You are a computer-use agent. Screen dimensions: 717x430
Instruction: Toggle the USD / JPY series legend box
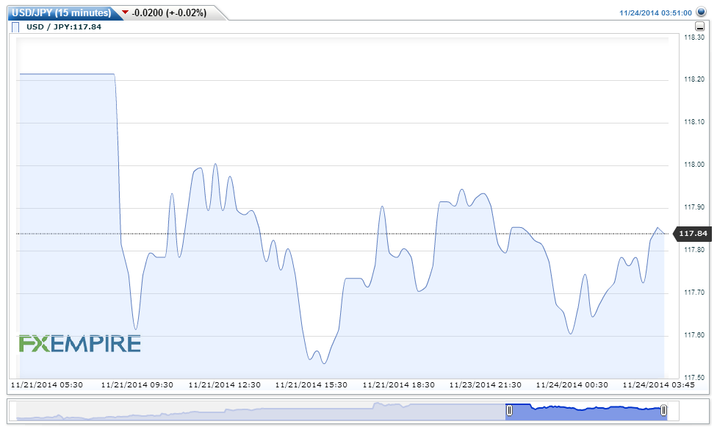coord(15,27)
